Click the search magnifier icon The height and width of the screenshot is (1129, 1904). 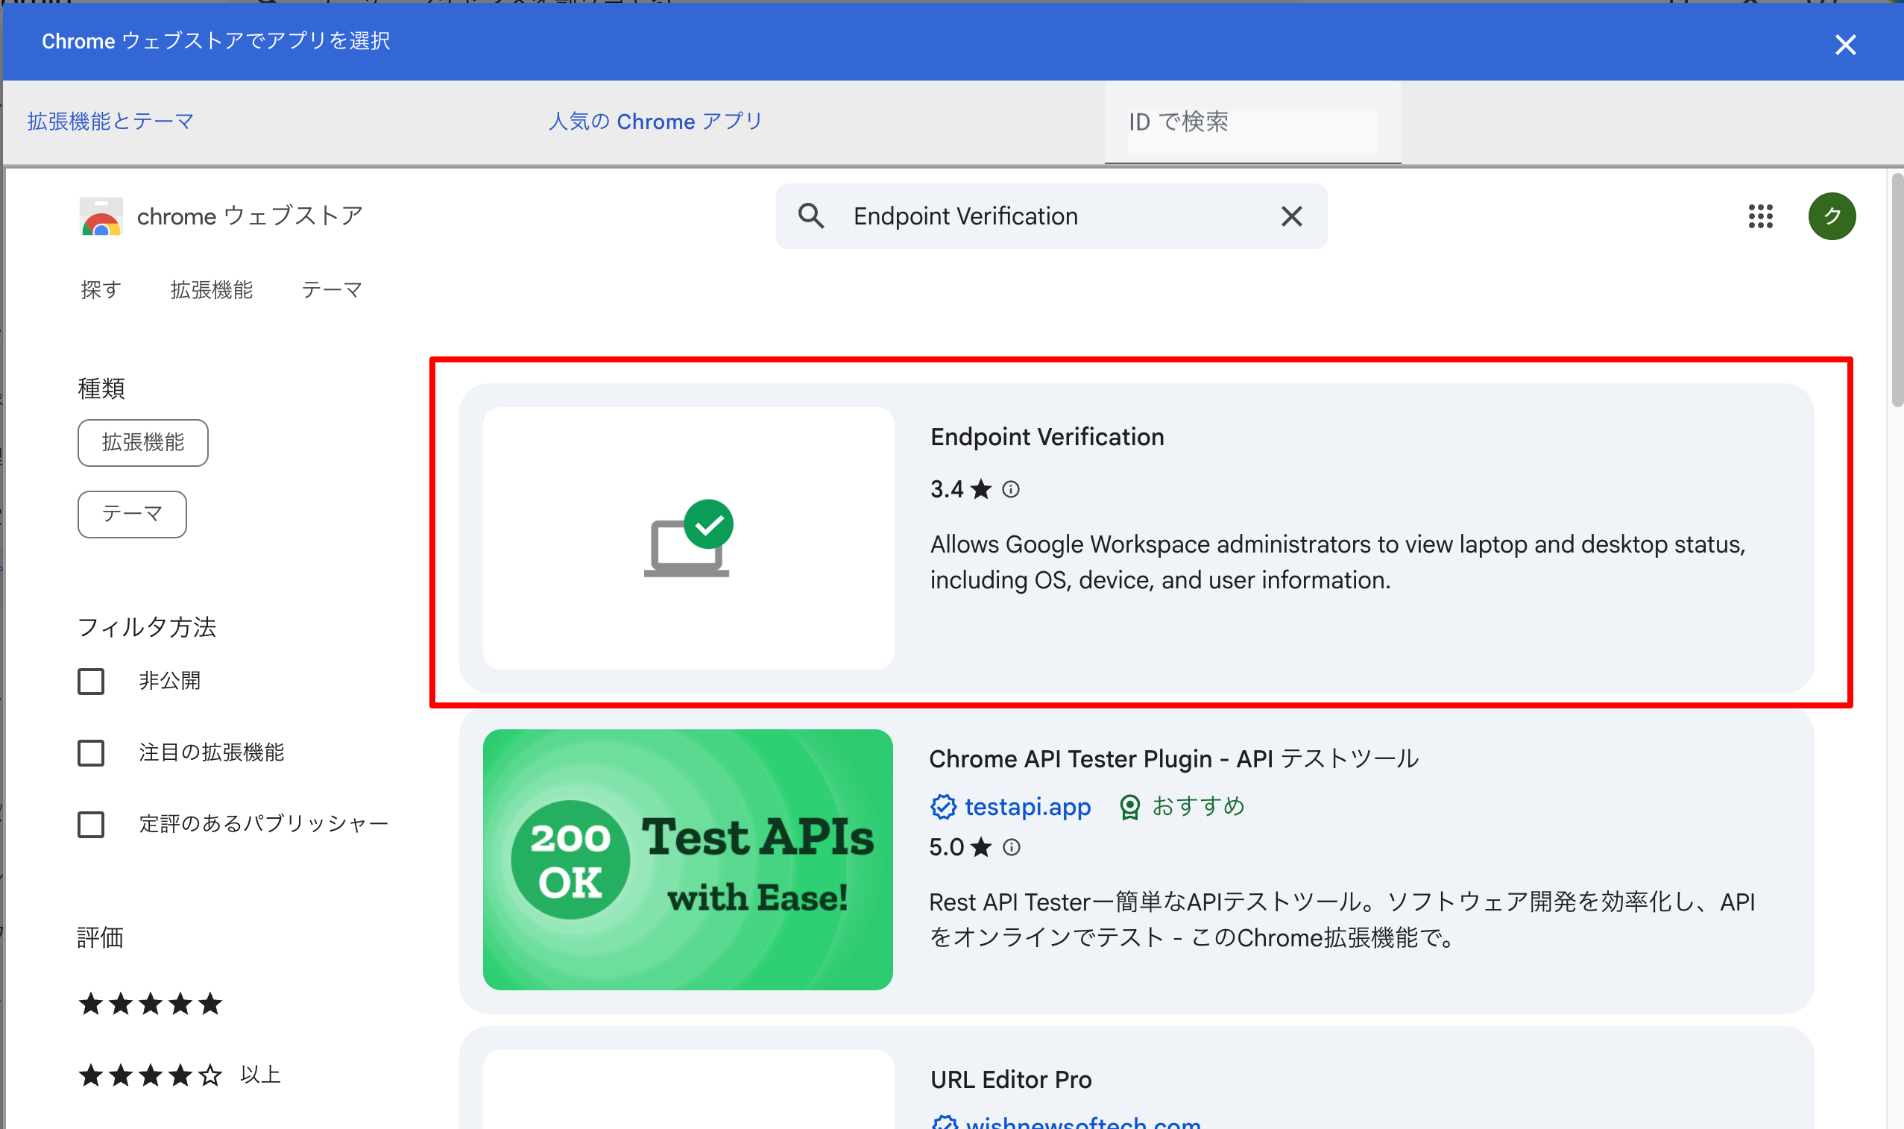(811, 216)
